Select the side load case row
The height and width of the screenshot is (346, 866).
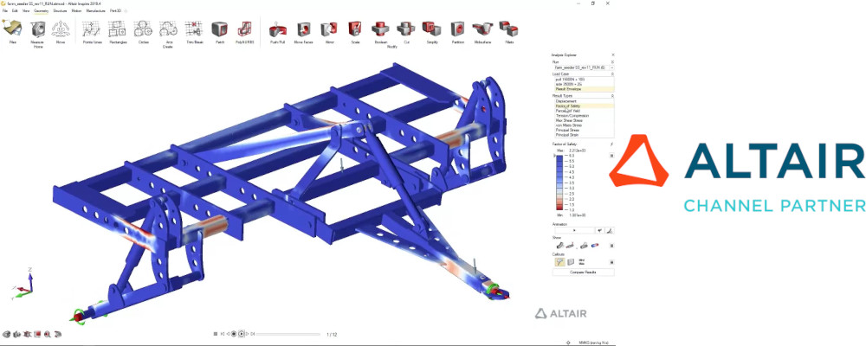tap(583, 84)
